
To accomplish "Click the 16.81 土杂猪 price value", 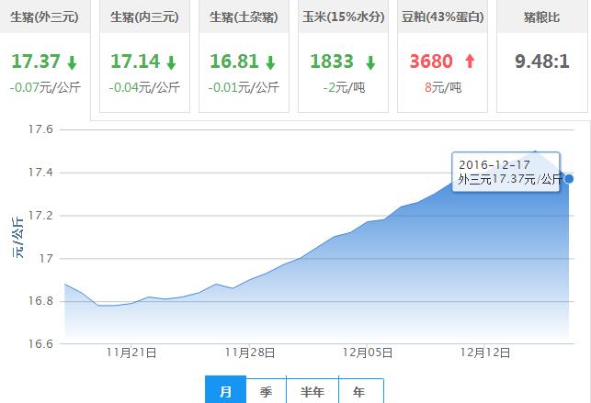I will tap(234, 62).
